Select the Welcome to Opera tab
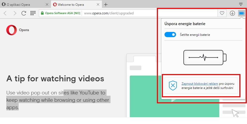 [x=76, y=4]
